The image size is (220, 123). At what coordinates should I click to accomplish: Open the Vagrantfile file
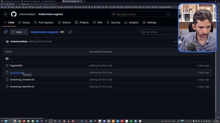[x=16, y=66]
